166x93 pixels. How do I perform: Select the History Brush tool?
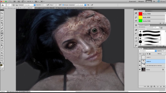click(2, 36)
